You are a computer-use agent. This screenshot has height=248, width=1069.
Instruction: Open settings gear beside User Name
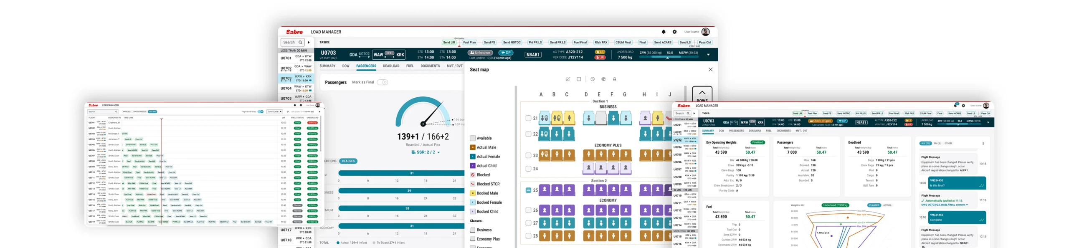tap(674, 32)
